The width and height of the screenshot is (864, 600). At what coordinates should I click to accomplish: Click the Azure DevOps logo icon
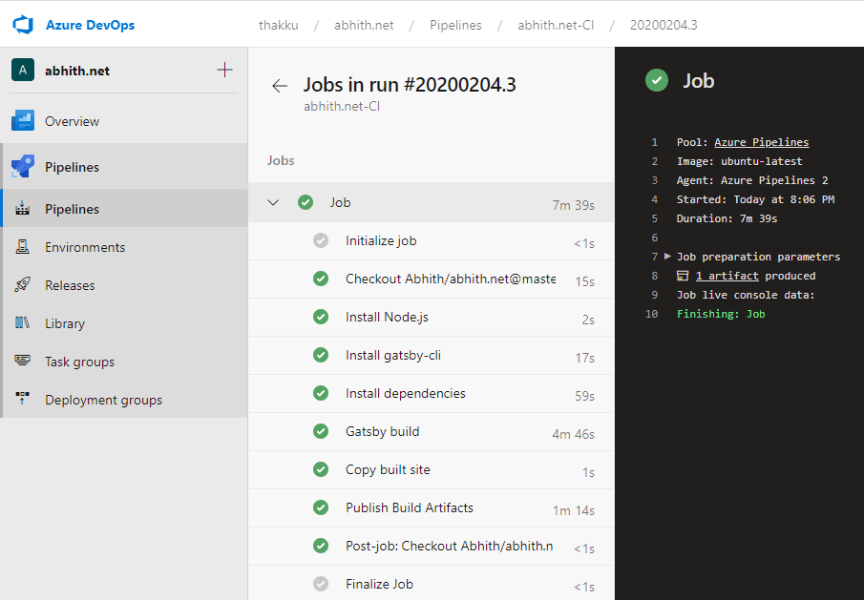point(22,25)
